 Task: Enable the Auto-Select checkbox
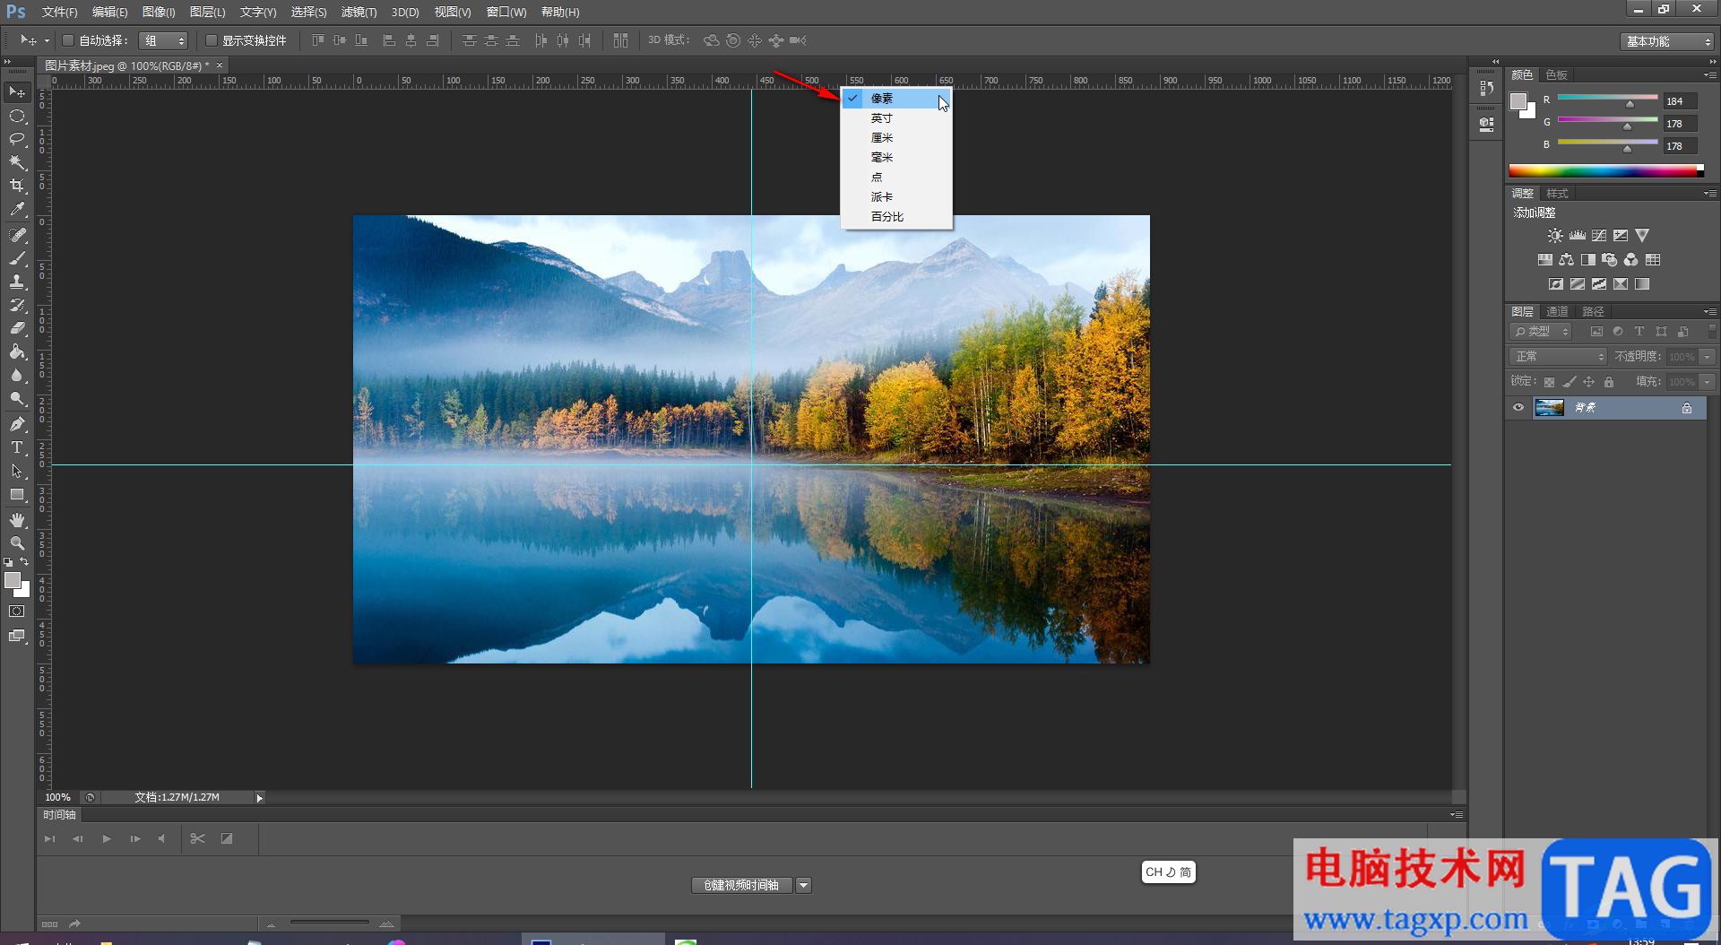tap(67, 40)
